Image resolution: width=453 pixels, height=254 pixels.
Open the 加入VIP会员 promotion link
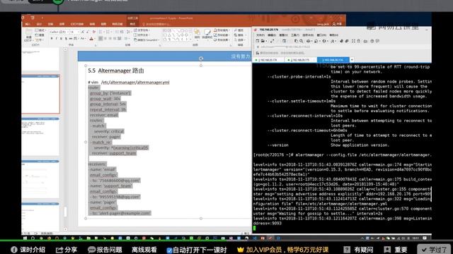pyautogui.click(x=282, y=250)
